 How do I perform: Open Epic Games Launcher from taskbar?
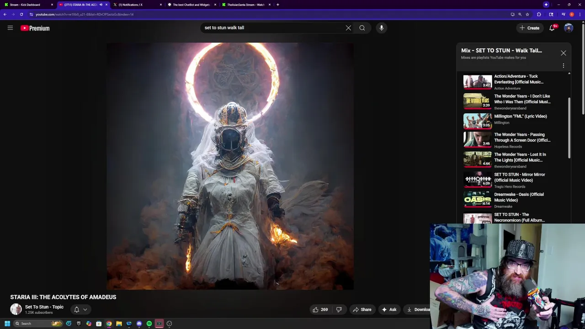[79, 324]
